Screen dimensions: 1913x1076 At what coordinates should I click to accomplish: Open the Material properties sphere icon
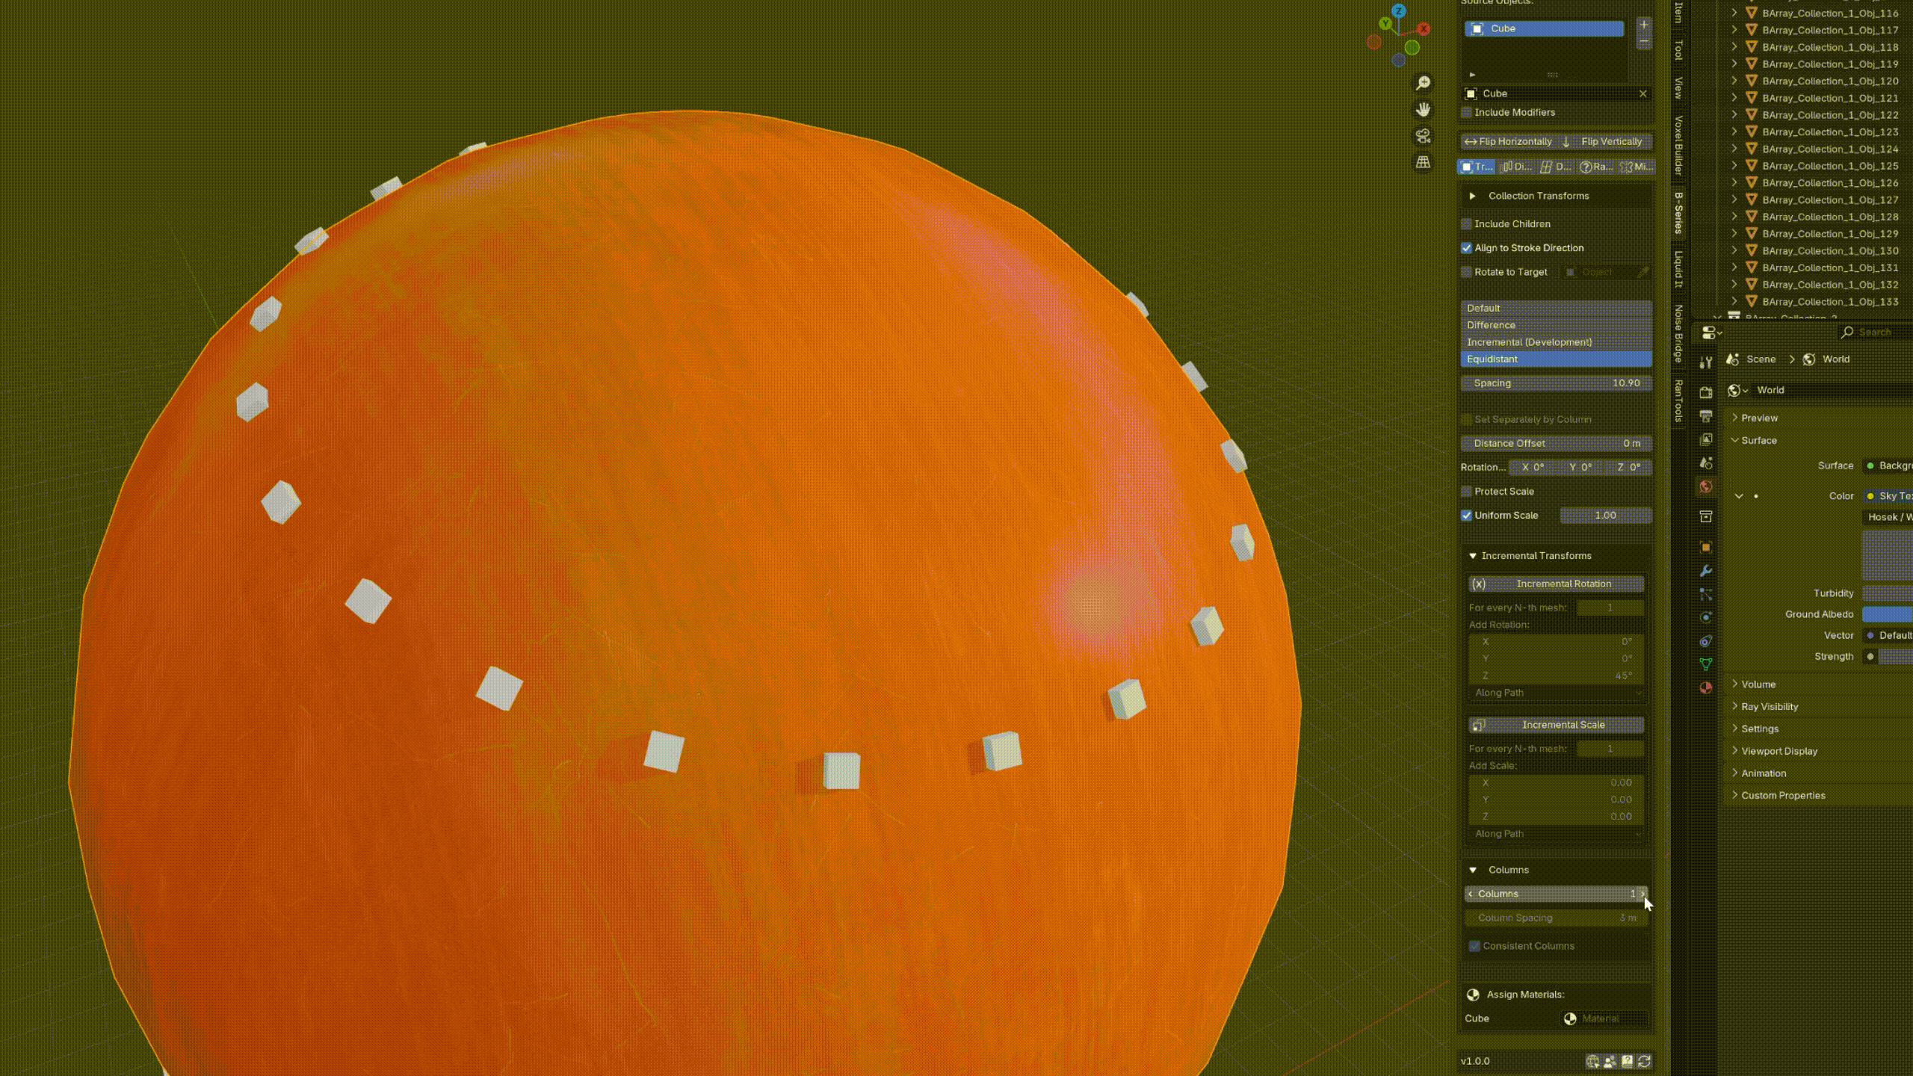pyautogui.click(x=1705, y=687)
